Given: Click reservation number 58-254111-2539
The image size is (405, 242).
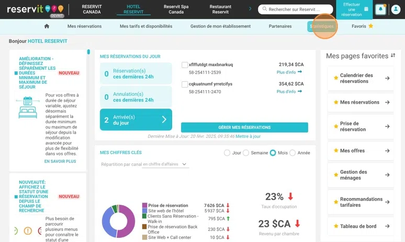Looking at the screenshot, I should click(205, 72).
